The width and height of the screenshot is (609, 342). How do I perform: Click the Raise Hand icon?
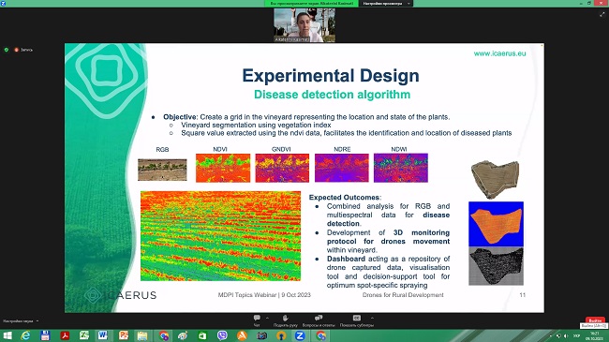pyautogui.click(x=286, y=319)
